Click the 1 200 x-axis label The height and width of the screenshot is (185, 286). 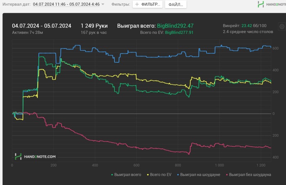click(x=261, y=165)
